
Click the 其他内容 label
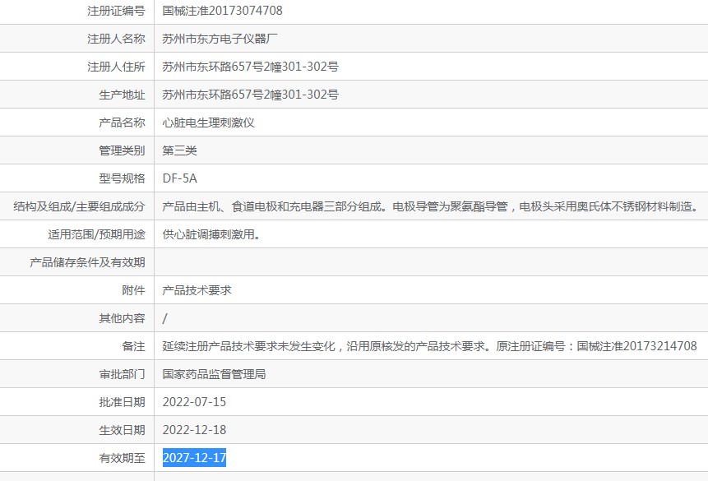tap(122, 318)
